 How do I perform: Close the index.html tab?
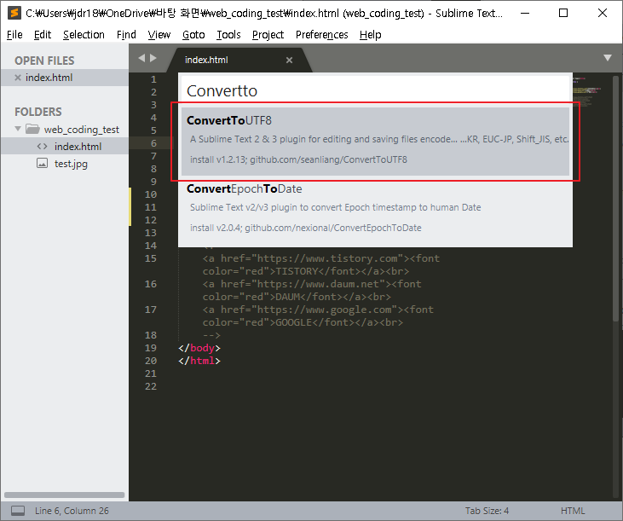(289, 60)
